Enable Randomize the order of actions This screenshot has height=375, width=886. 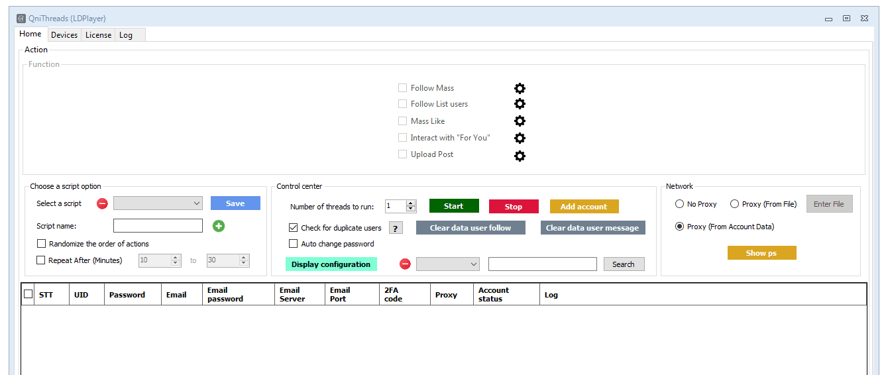point(42,244)
